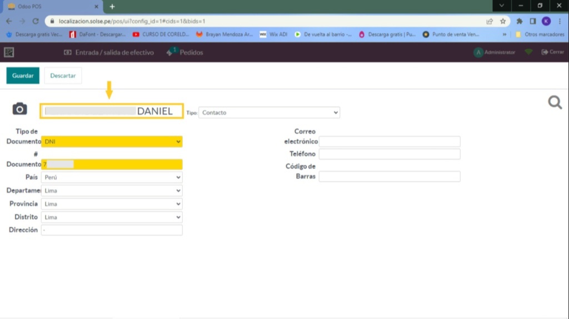569x319 pixels.
Task: Open browser extensions puzzle icon
Action: point(520,21)
